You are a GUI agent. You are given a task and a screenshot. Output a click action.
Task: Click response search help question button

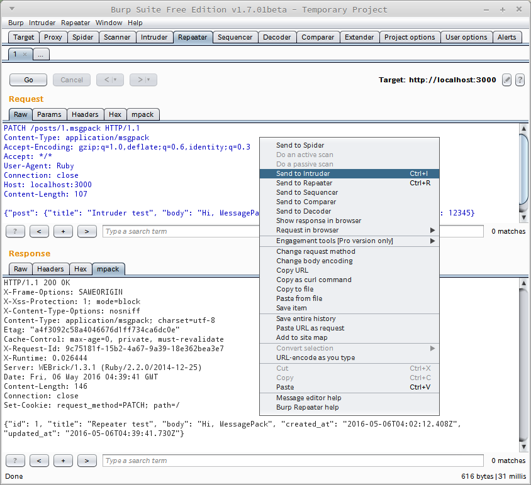pyautogui.click(x=15, y=460)
